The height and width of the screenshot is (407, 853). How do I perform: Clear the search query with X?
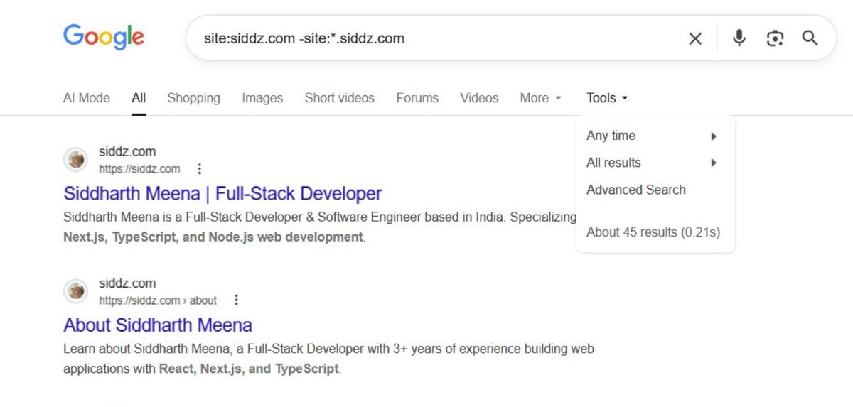pyautogui.click(x=695, y=38)
